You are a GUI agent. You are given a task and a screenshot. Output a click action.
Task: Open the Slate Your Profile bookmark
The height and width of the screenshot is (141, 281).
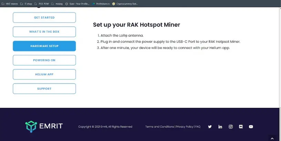click(x=77, y=4)
